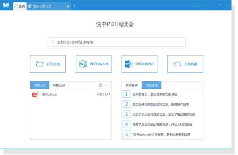Open the more options ellipsis icon
Viewport: 238px width, 155px height.
pos(107,85)
